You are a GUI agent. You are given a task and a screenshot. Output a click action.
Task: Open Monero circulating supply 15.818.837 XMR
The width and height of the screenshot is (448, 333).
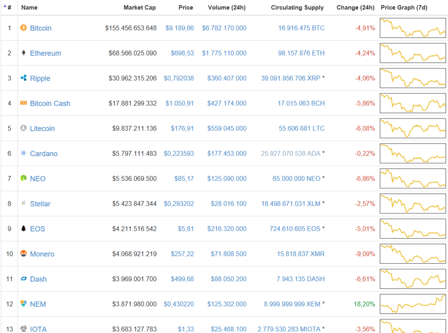pyautogui.click(x=301, y=254)
